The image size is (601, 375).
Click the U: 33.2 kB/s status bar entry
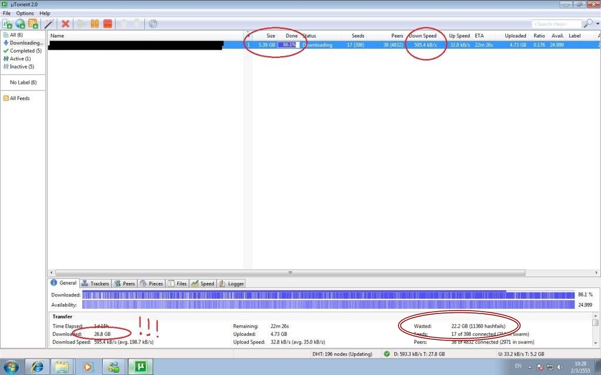(521, 354)
